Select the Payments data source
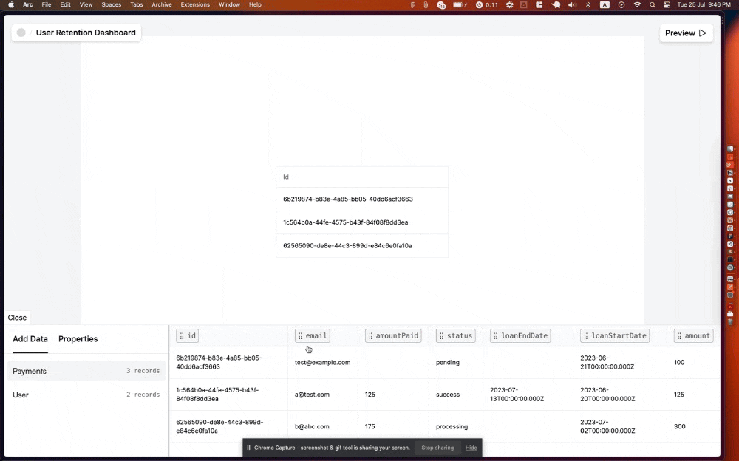This screenshot has height=461, width=739. [30, 371]
